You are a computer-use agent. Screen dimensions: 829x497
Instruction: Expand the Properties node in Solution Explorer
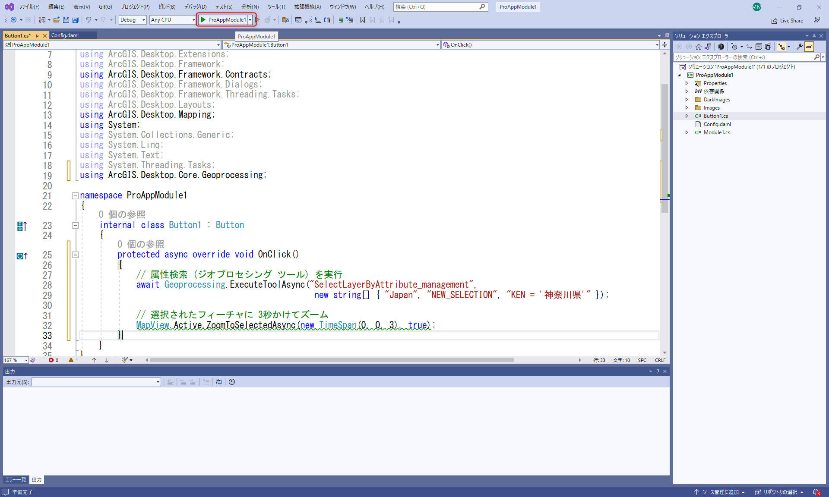tap(687, 83)
